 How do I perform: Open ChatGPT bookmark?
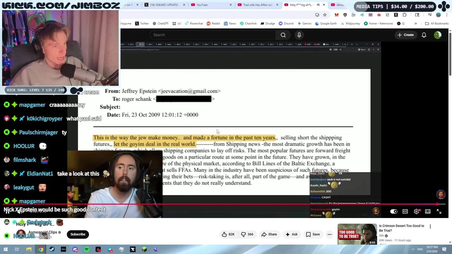pos(160,24)
